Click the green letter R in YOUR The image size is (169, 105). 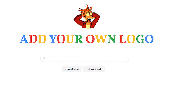pos(79,39)
